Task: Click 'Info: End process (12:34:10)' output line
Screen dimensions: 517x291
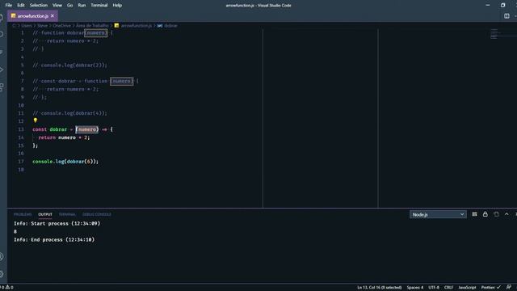Action: coord(54,239)
